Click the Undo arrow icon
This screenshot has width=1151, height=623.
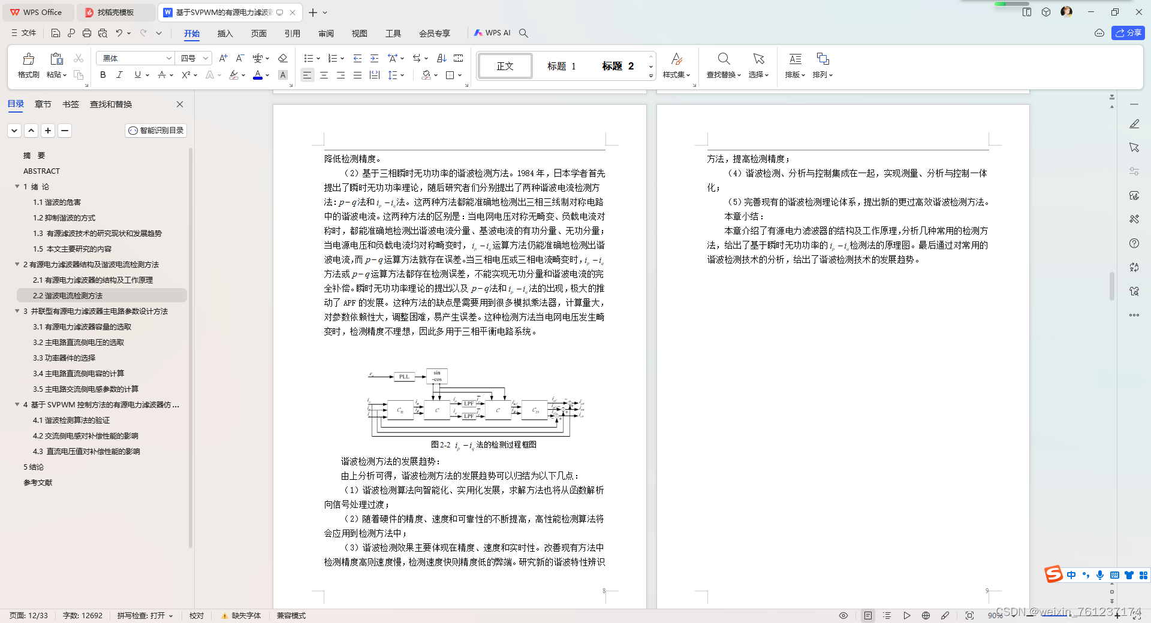click(x=119, y=33)
